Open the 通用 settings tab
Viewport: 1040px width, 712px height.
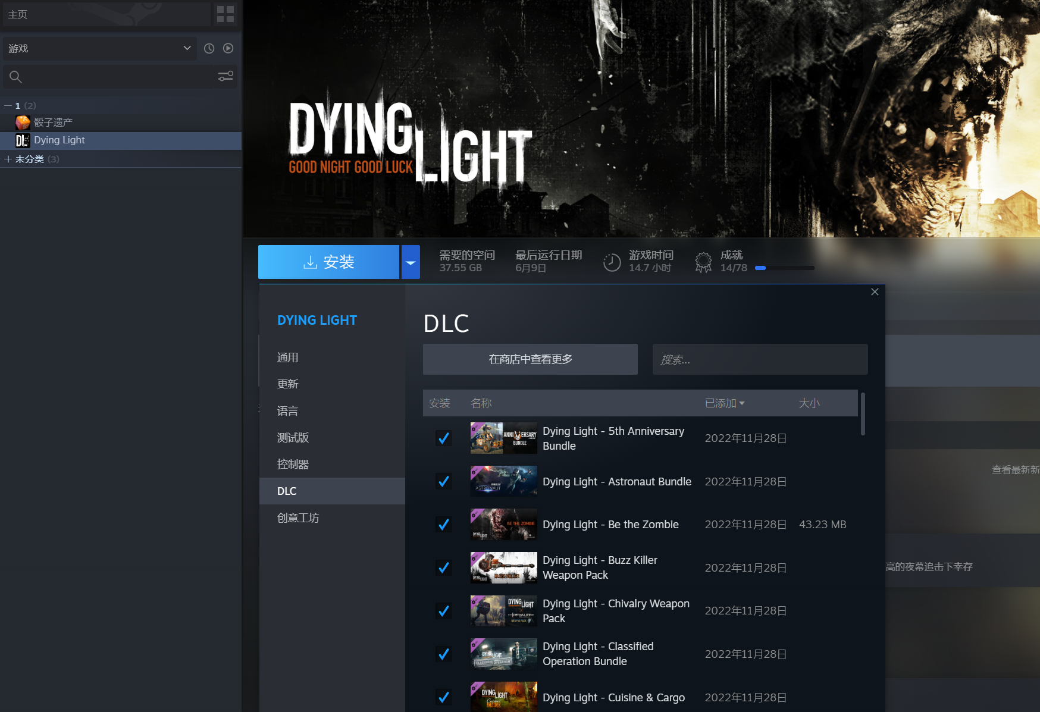(332, 357)
